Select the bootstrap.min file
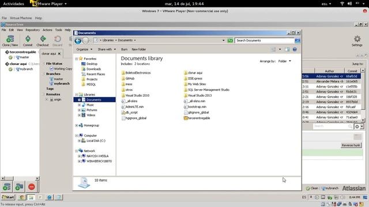 pos(195,107)
